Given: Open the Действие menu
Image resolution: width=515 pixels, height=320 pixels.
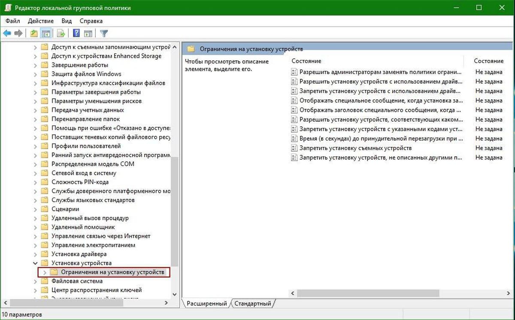Looking at the screenshot, I should 41,21.
